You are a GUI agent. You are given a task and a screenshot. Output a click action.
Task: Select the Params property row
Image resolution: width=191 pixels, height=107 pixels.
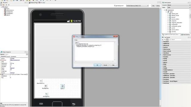pyautogui.click(x=14, y=73)
